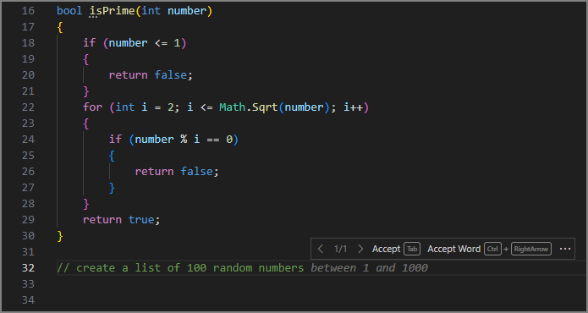
Task: Click line number 32 in gutter
Action: click(28, 268)
